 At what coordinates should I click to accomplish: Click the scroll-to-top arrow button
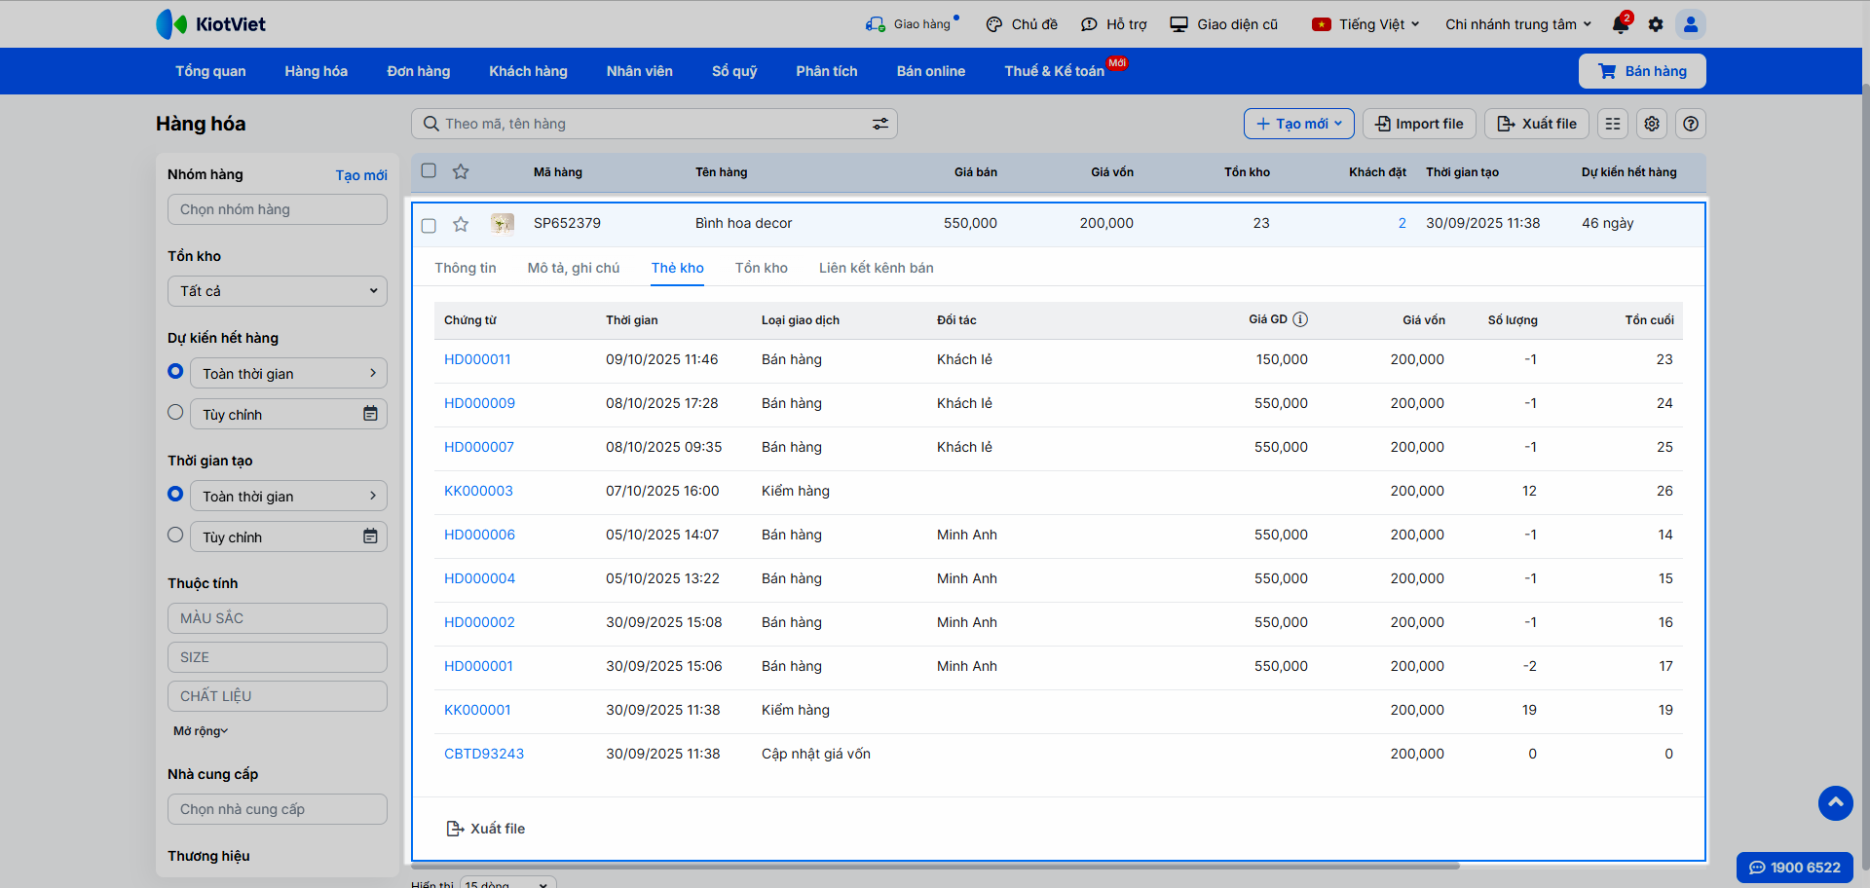pos(1835,803)
